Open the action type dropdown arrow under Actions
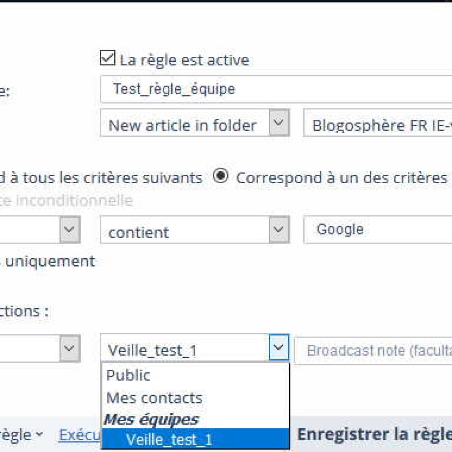Screen dimensions: 452x452 (x=69, y=348)
